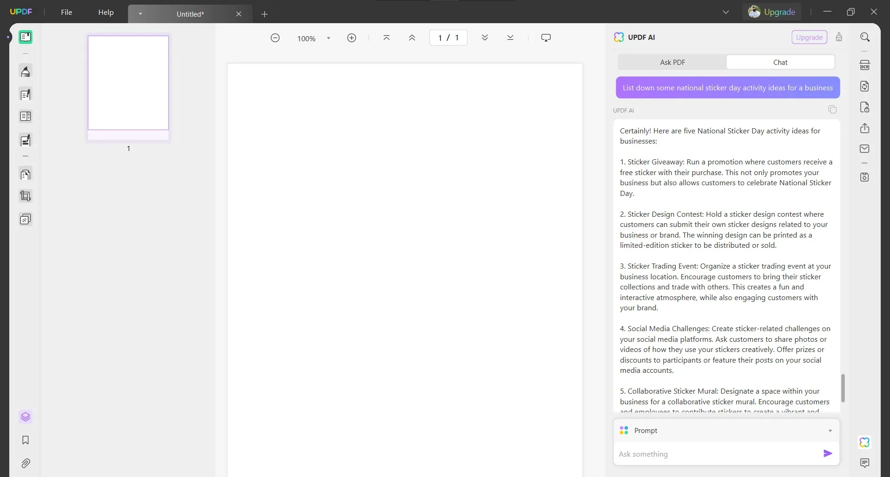Switch to the Chat mode
The width and height of the screenshot is (890, 477).
click(780, 62)
